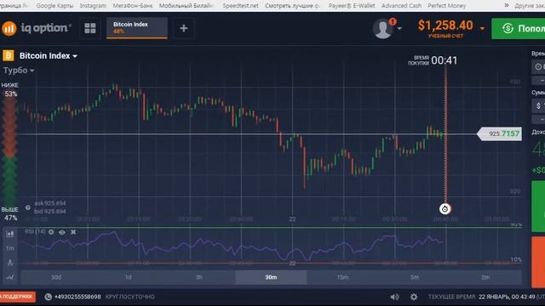Open the chart type candlestick icon
This screenshot has height=306, width=545.
tap(9, 234)
